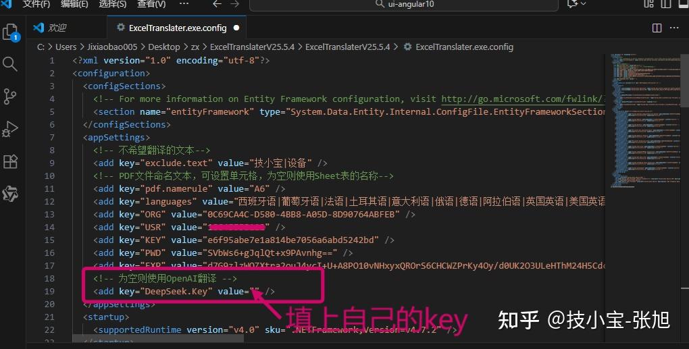Screen dimensions: 689x349
Task: Open the 文件(F) menu
Action: [x=36, y=4]
